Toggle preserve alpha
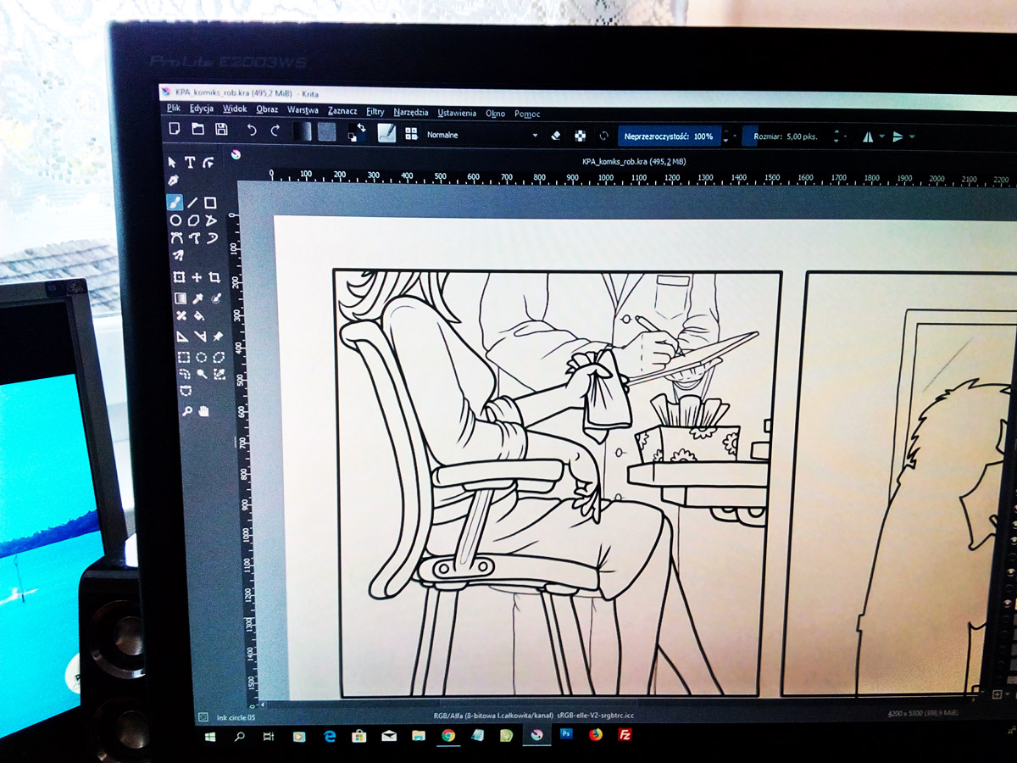1017x763 pixels. [580, 135]
